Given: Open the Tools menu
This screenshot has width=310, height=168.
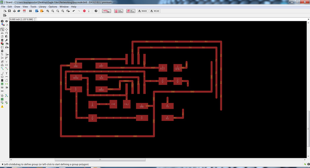Looking at the screenshot, I should [x=33, y=6].
